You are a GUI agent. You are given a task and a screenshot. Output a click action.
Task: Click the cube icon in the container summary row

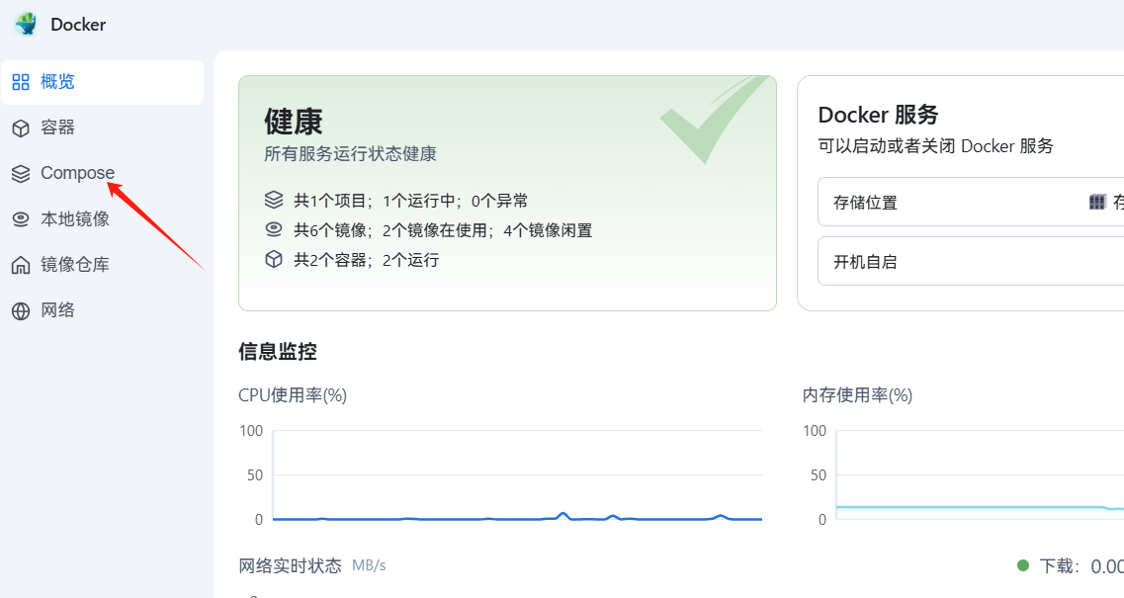[274, 259]
